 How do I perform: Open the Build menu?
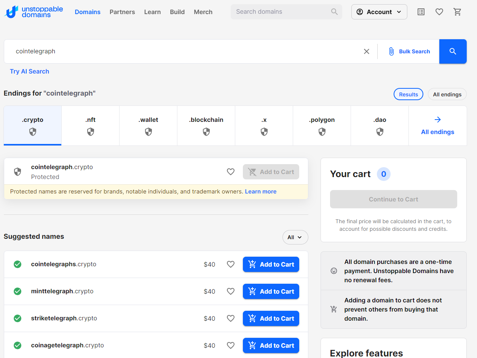pos(177,12)
